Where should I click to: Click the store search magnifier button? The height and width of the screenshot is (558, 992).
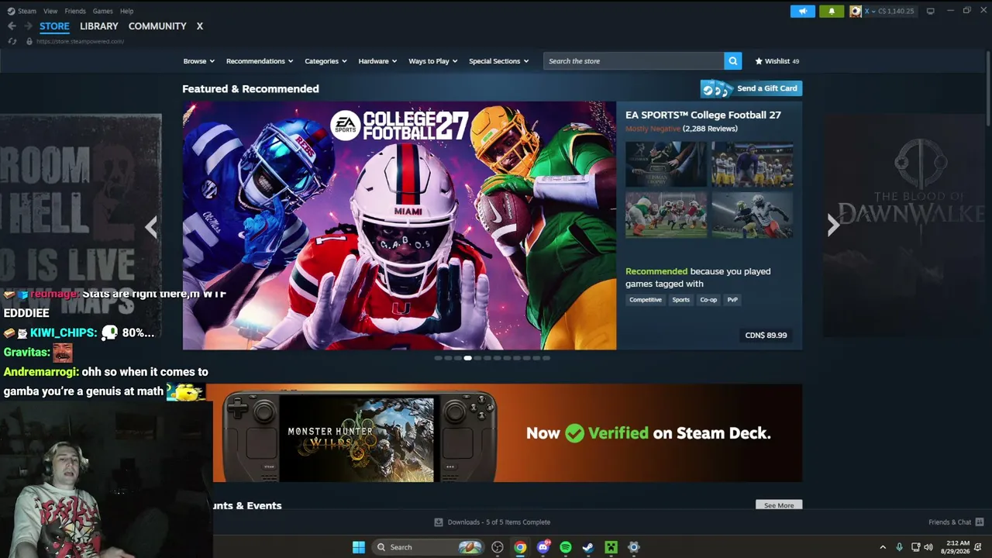pyautogui.click(x=732, y=61)
